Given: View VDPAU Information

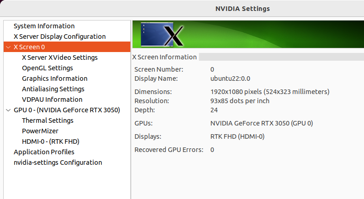Looking at the screenshot, I should (x=52, y=99).
